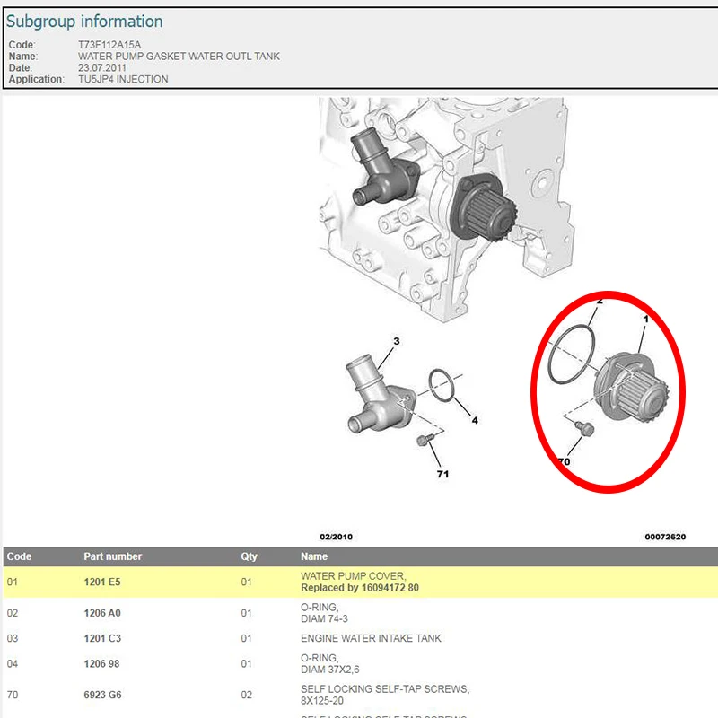Click screw drawing near callout 71

[x=425, y=440]
